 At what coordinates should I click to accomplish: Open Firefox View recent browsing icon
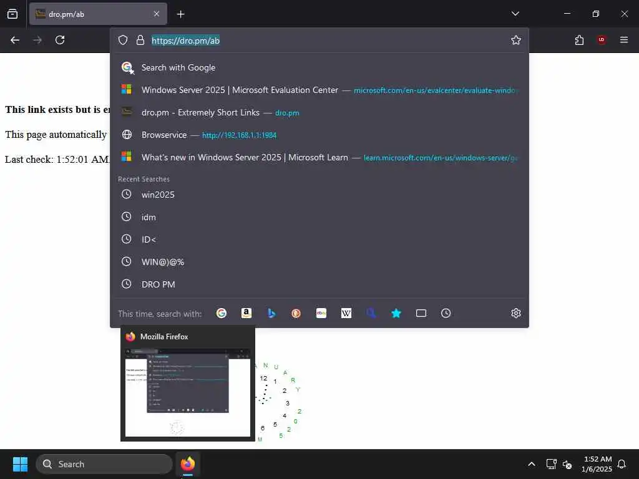click(x=12, y=14)
